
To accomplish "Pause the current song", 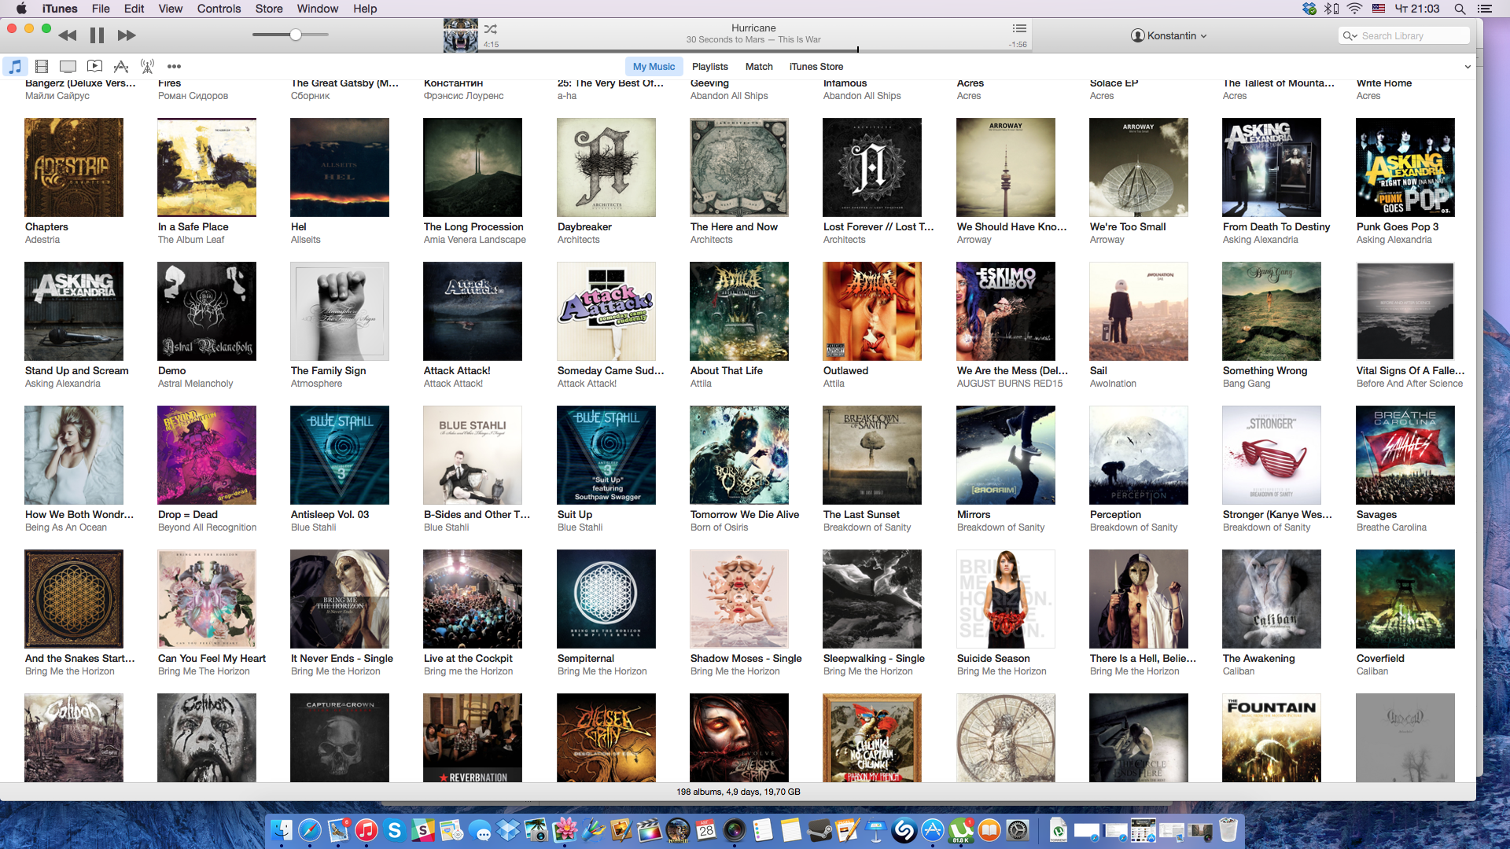I will tap(97, 35).
